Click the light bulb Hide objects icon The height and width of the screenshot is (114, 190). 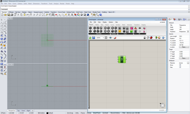pyautogui.click(x=69, y=15)
